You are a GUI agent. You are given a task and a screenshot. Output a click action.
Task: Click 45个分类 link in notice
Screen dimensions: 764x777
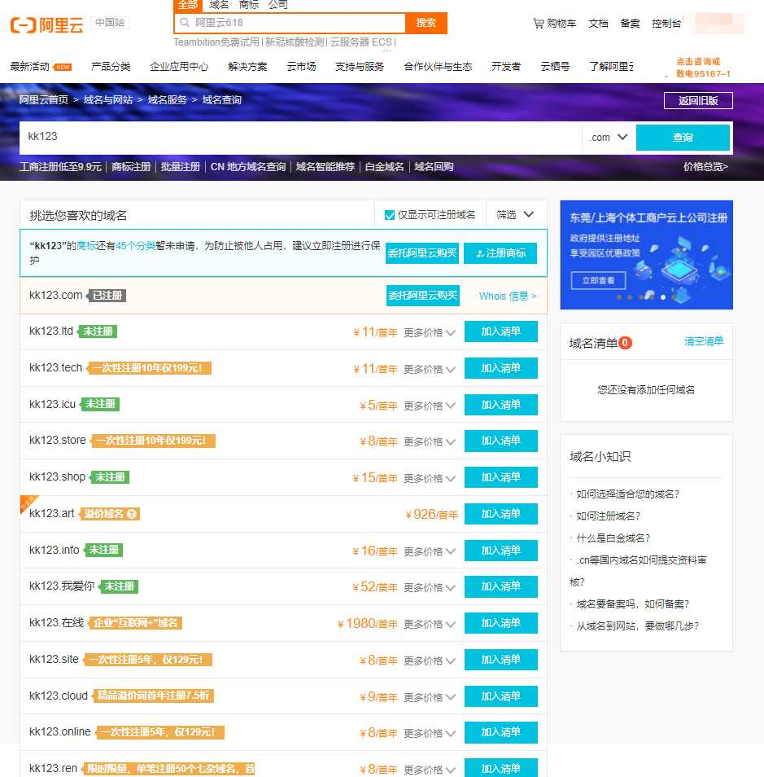pyautogui.click(x=135, y=246)
